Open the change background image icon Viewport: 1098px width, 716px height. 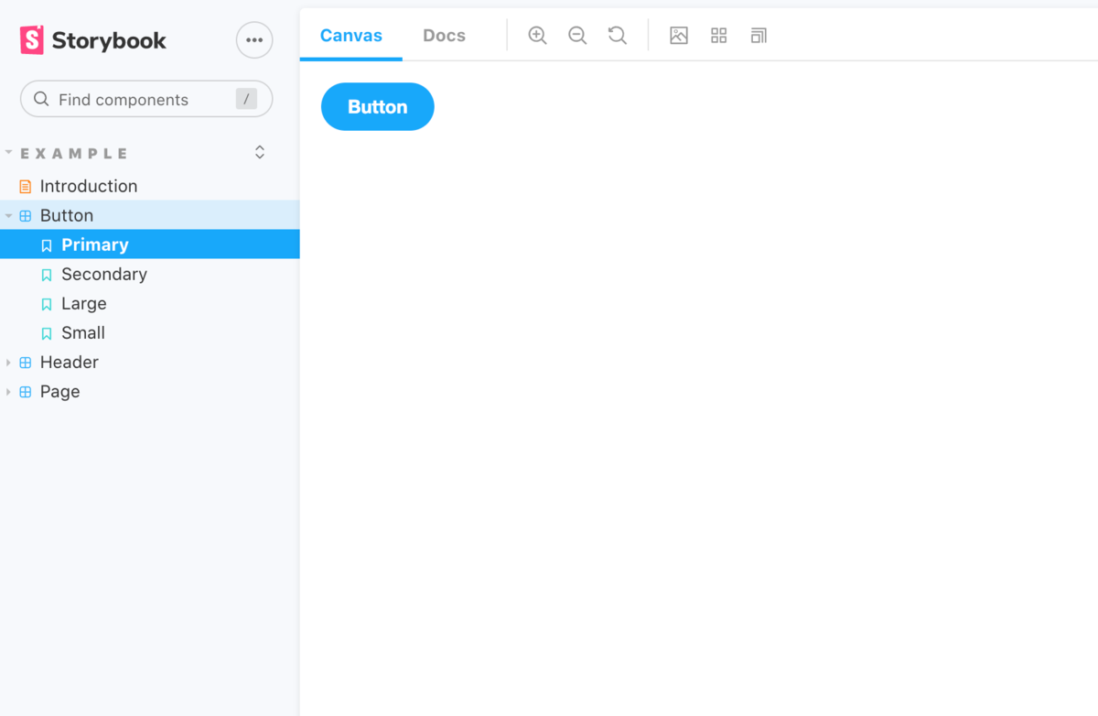tap(678, 36)
